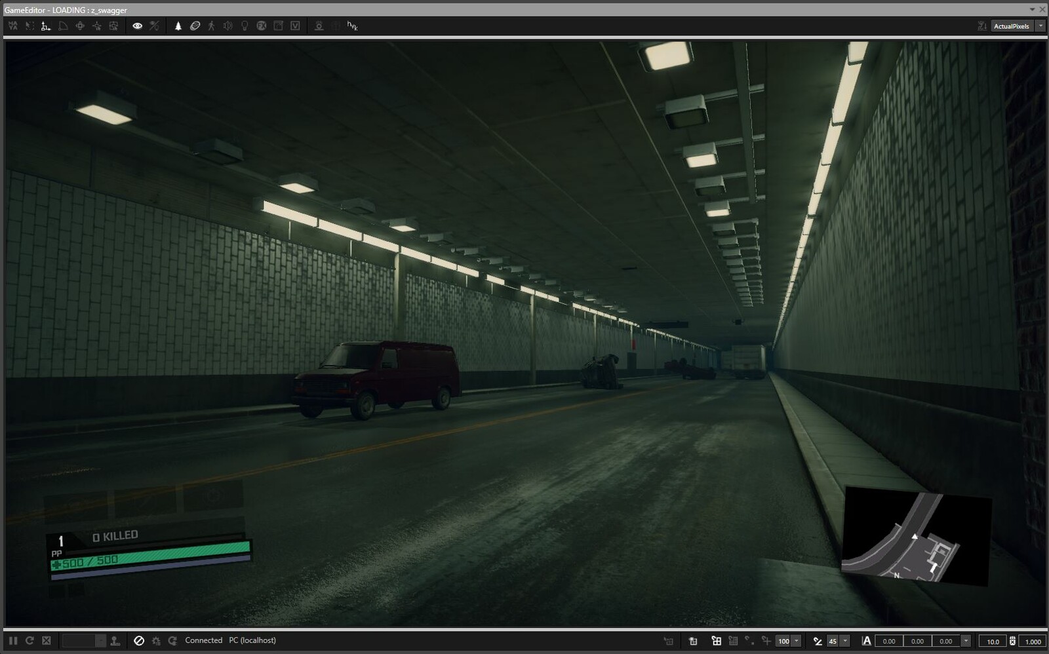Toggle the light bulb lights icon
Image resolution: width=1049 pixels, height=654 pixels.
pos(245,26)
